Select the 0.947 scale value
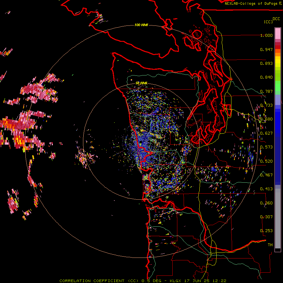Screen dimensions: 283x283 (266, 49)
